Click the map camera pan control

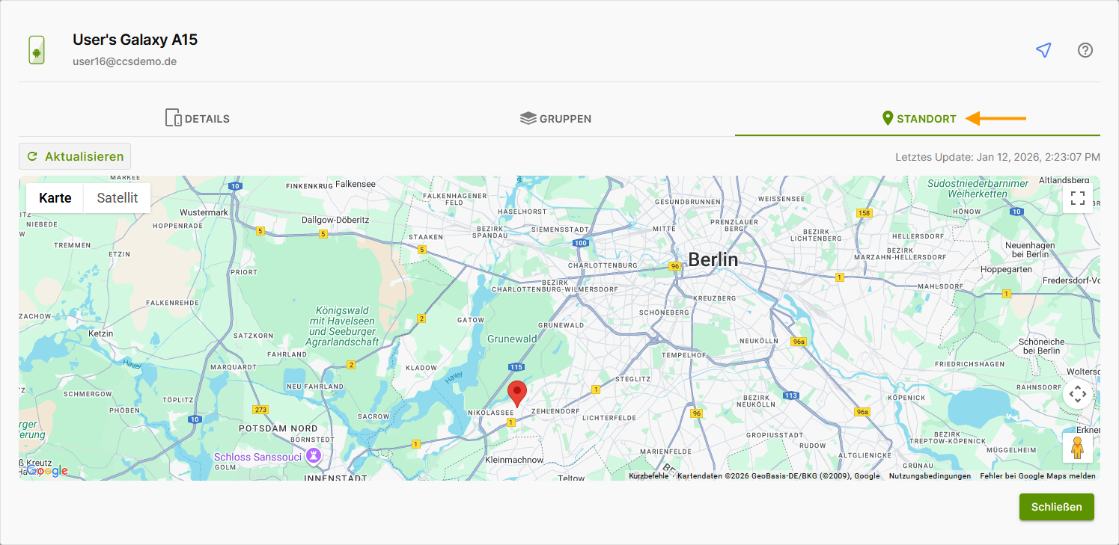tap(1077, 393)
